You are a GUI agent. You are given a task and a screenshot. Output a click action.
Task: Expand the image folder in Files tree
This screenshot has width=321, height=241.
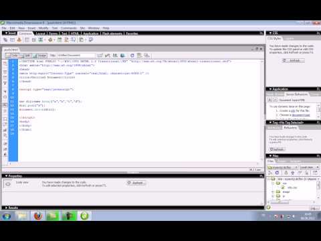click(x=273, y=191)
